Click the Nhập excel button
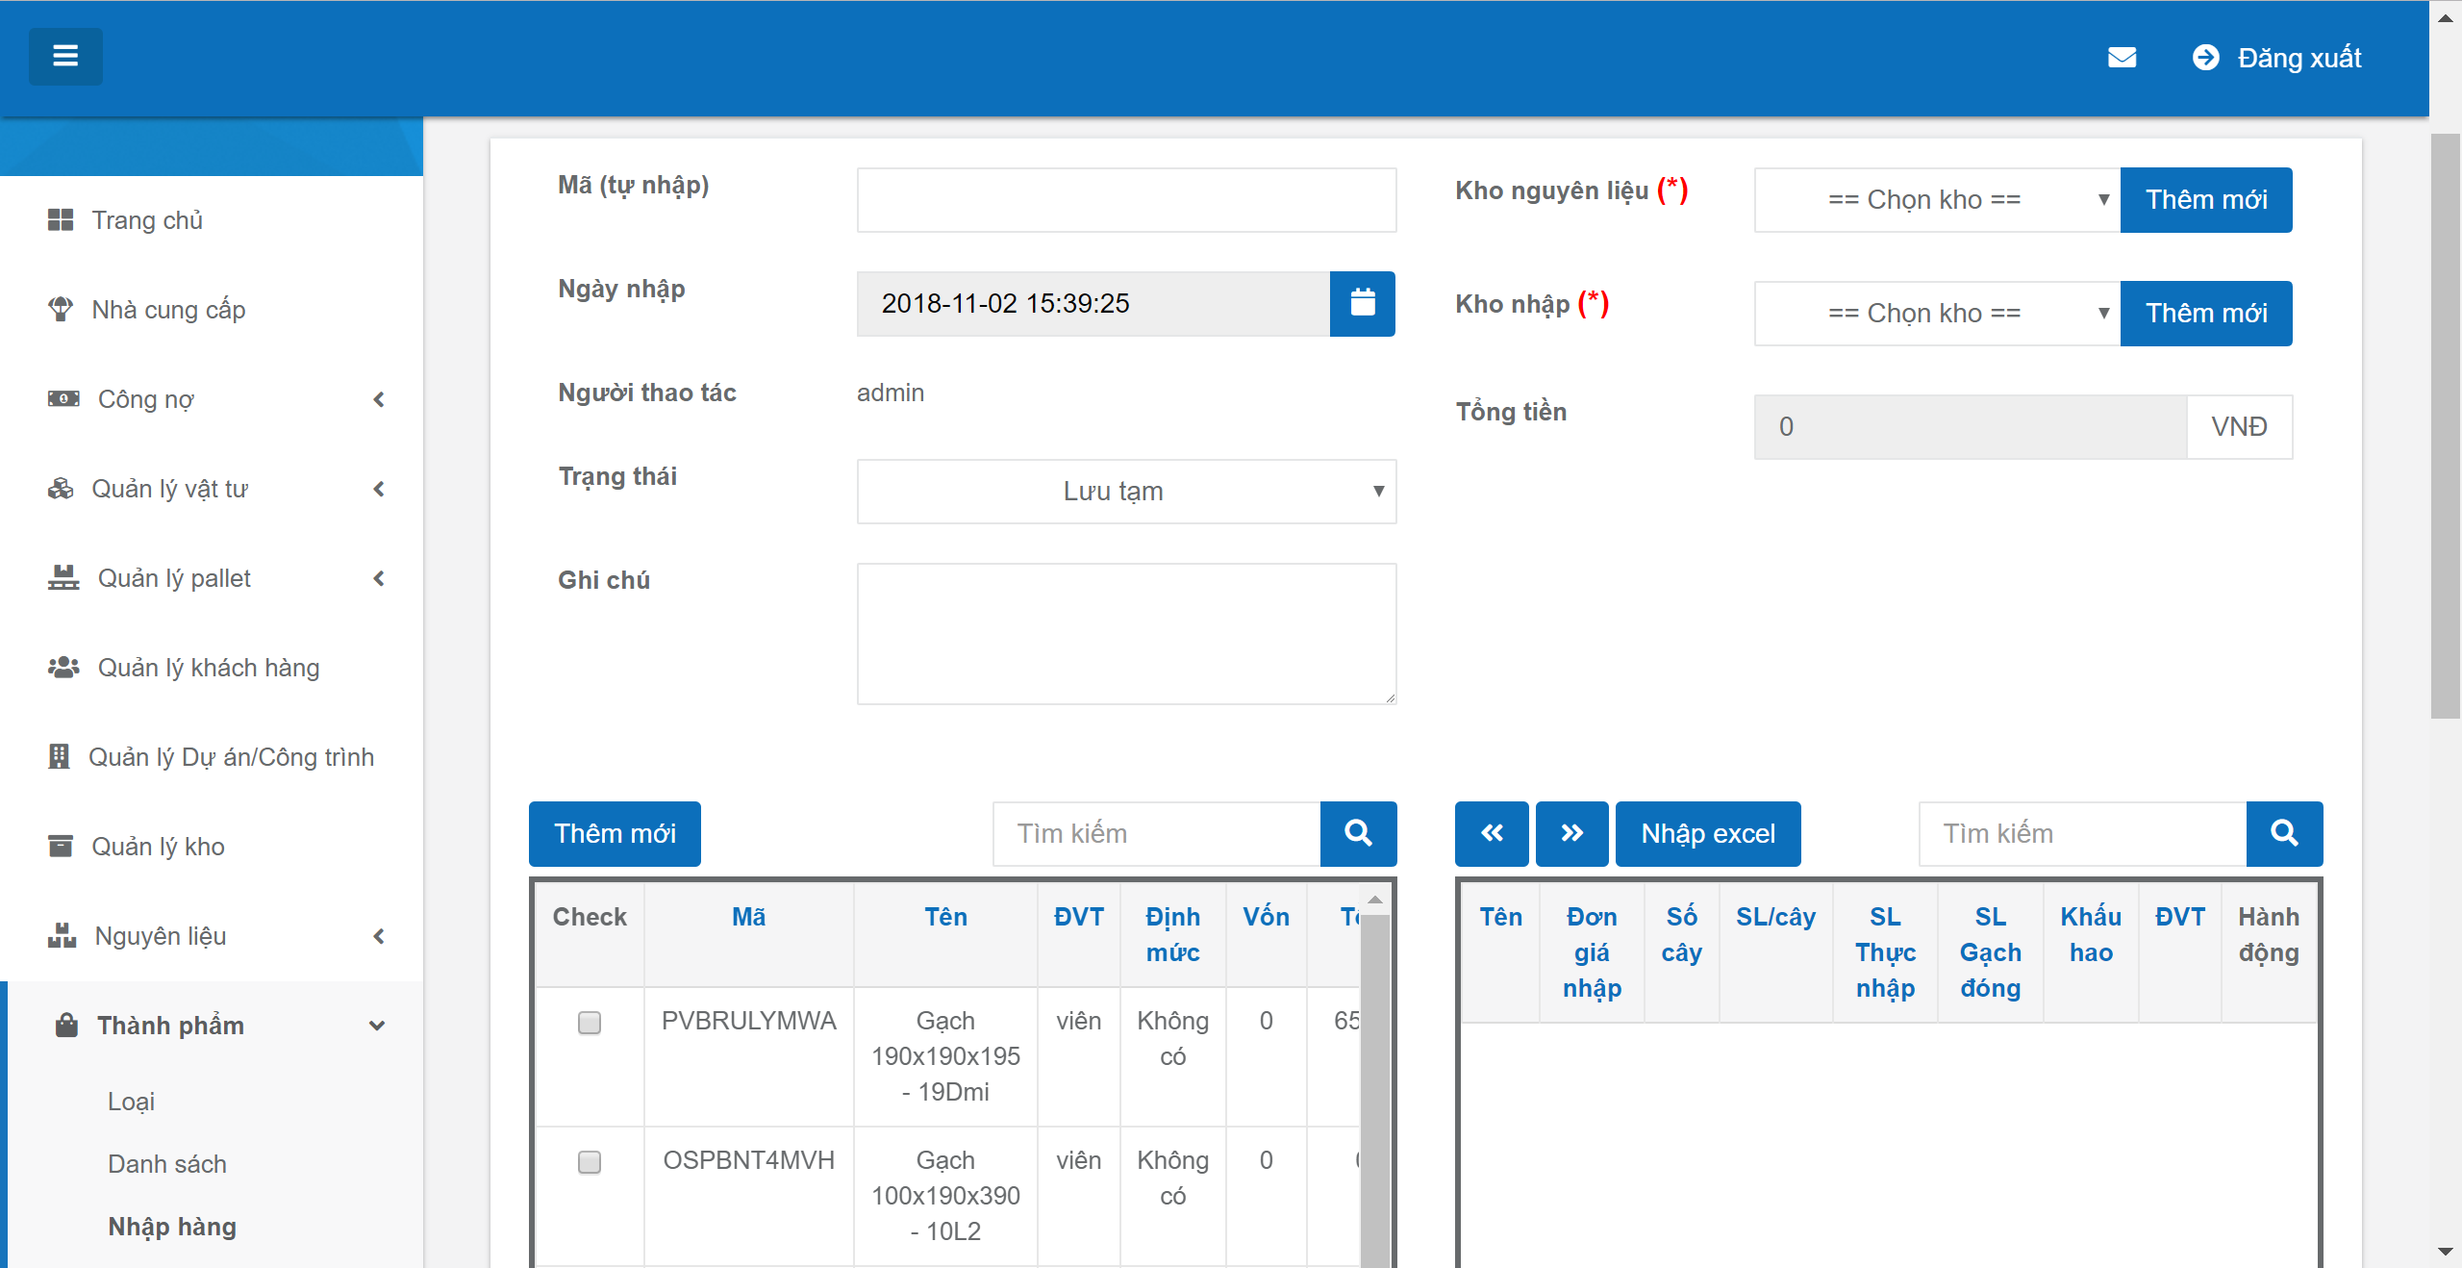This screenshot has width=2462, height=1268. (x=1707, y=833)
